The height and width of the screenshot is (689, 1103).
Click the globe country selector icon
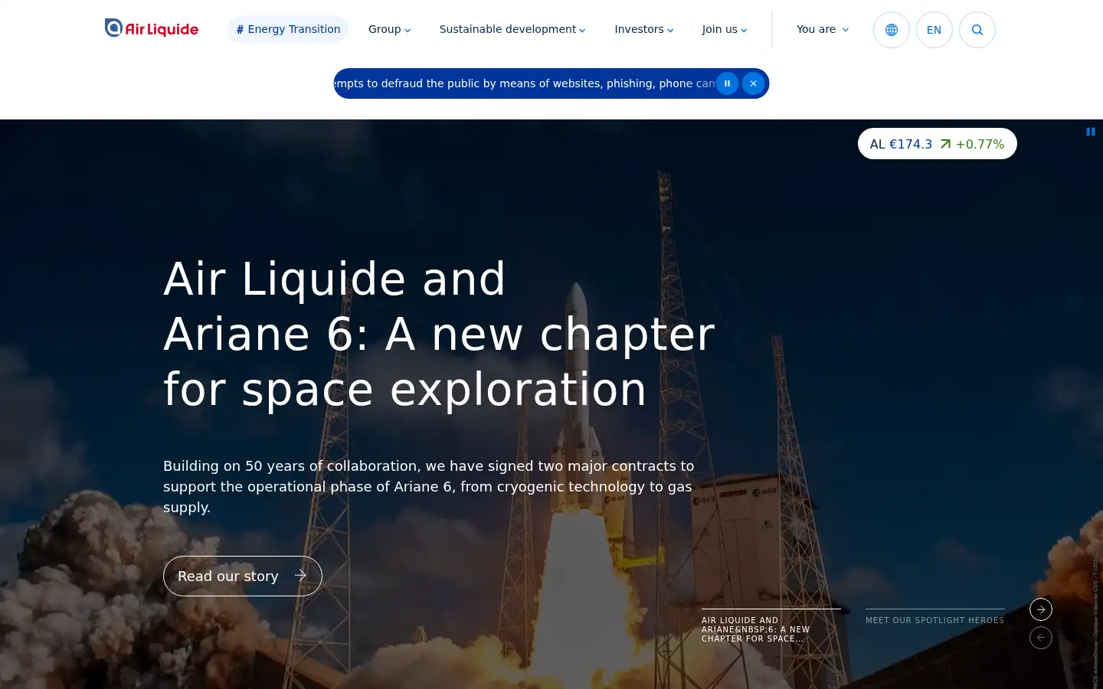[892, 30]
